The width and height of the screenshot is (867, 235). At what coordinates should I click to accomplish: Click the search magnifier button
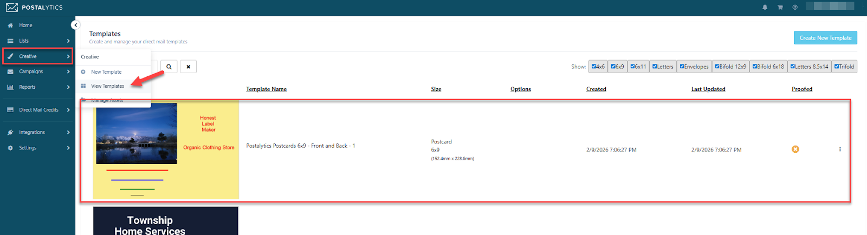(169, 67)
